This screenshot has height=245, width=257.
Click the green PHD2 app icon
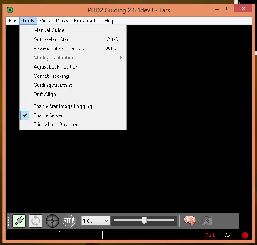[x=10, y=10]
